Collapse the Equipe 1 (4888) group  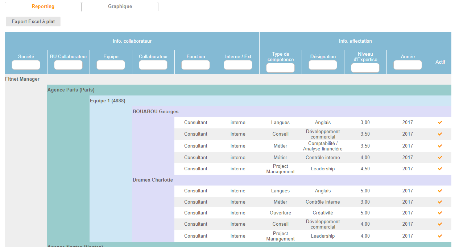click(x=108, y=101)
